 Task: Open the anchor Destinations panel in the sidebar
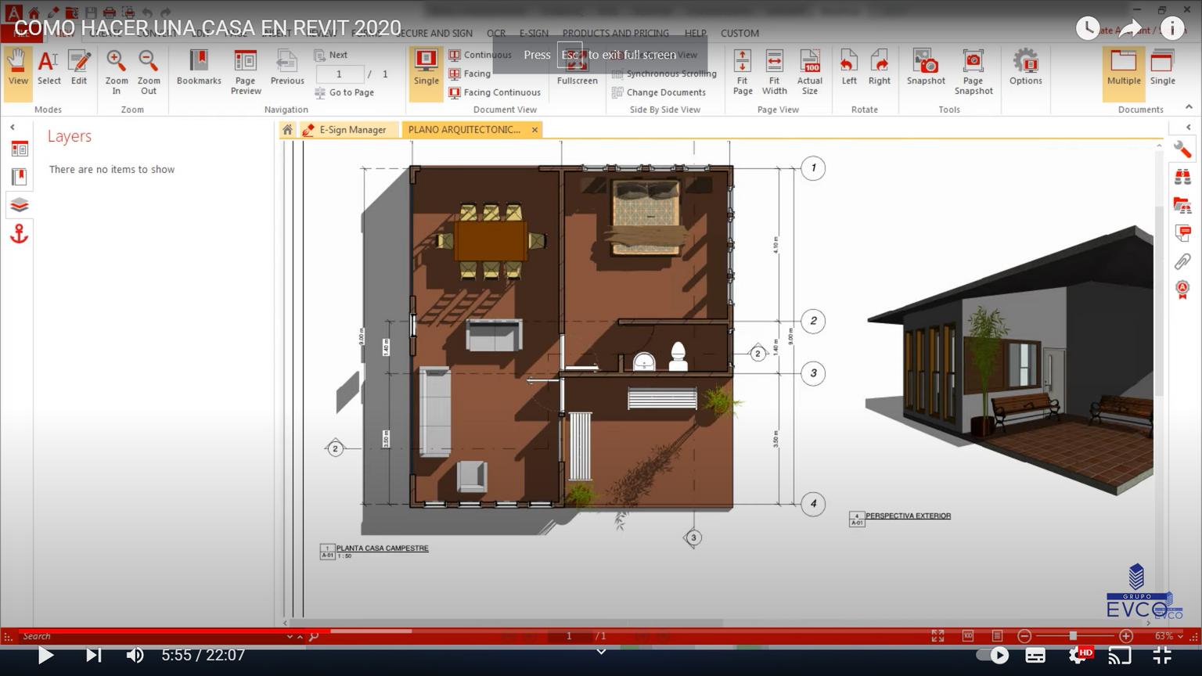(19, 233)
